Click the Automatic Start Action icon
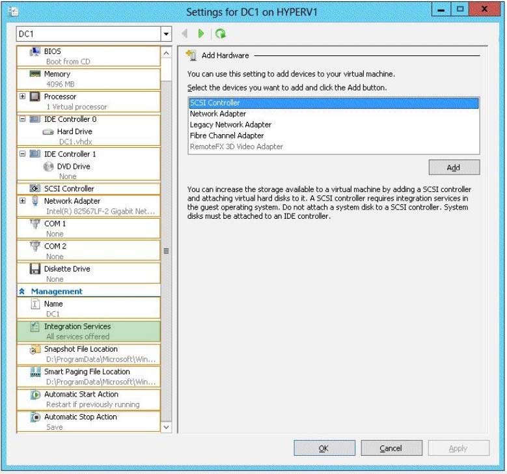This screenshot has width=507, height=474. coord(35,395)
